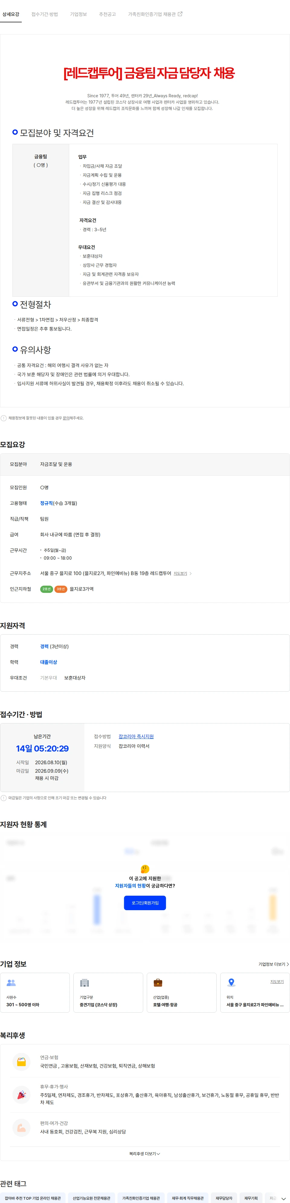Screen dimensions: 290x1203
Task: Click the 대졸이상 education text
Action: pos(49,662)
